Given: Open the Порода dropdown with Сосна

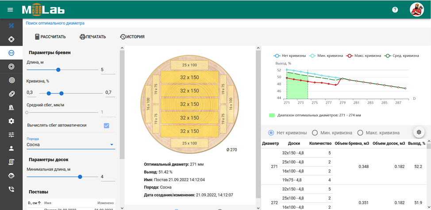Looking at the screenshot, I should [71, 144].
